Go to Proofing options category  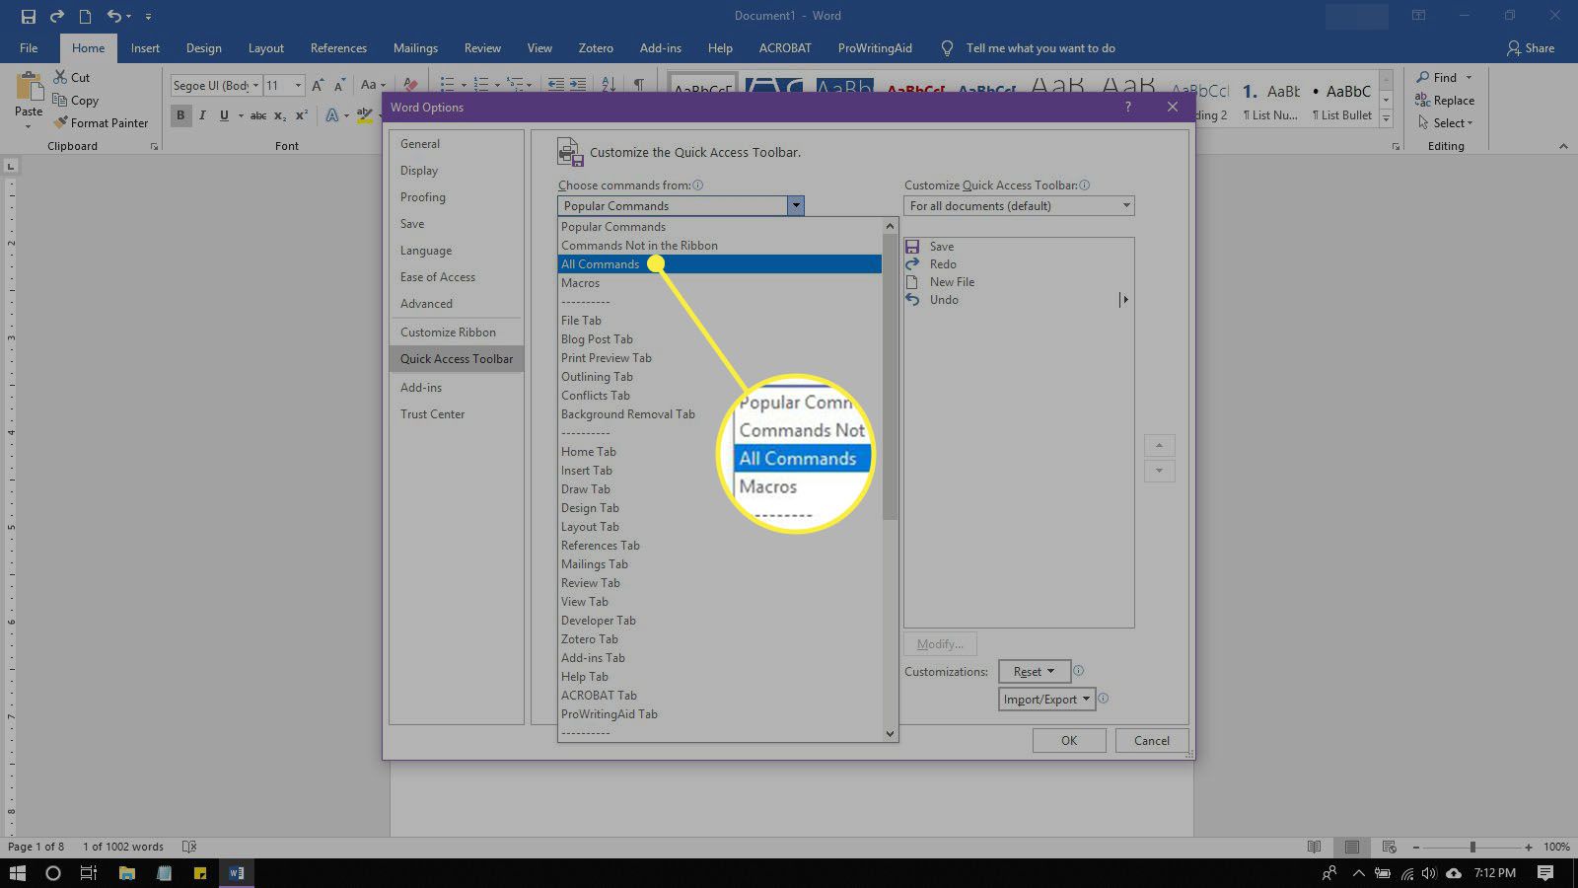click(456, 196)
